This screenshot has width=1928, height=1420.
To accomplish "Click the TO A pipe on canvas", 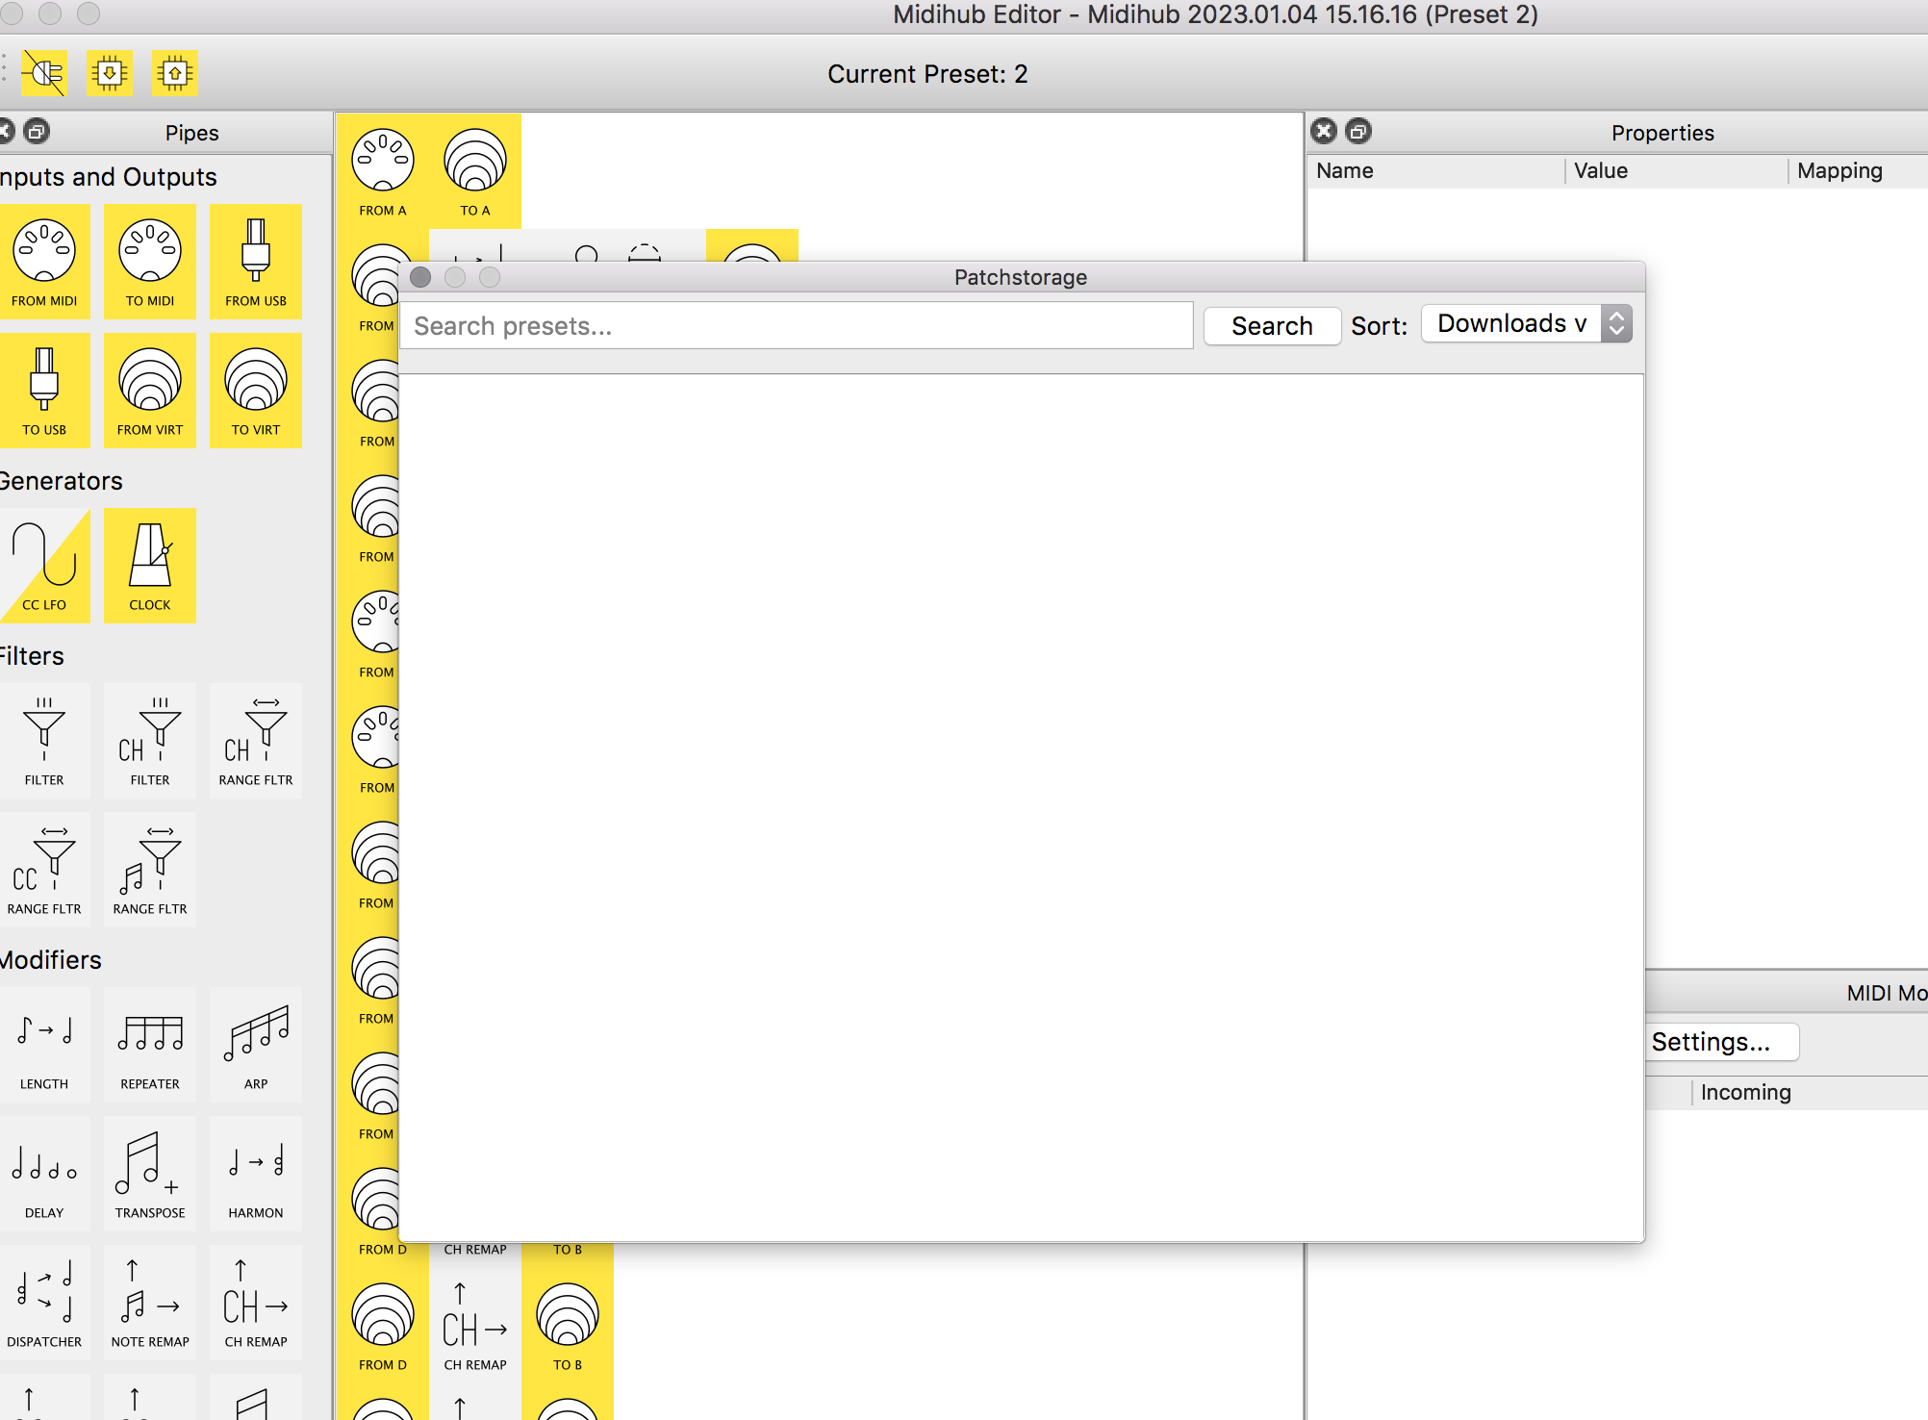I will point(475,171).
